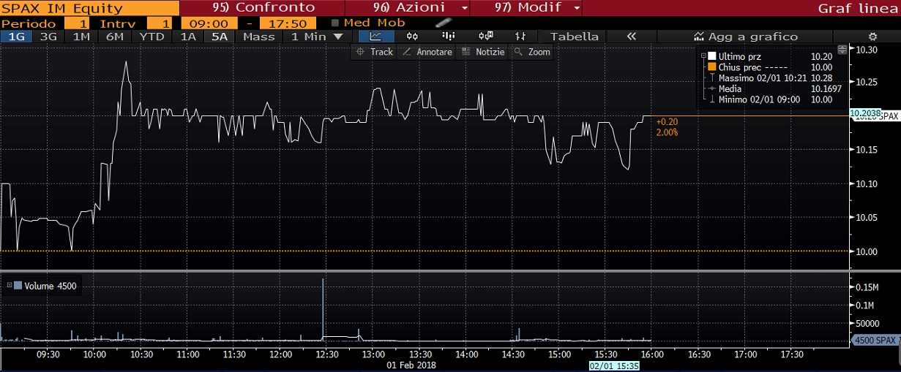Click the 10.2038 price axis label
901x372 pixels.
864,114
